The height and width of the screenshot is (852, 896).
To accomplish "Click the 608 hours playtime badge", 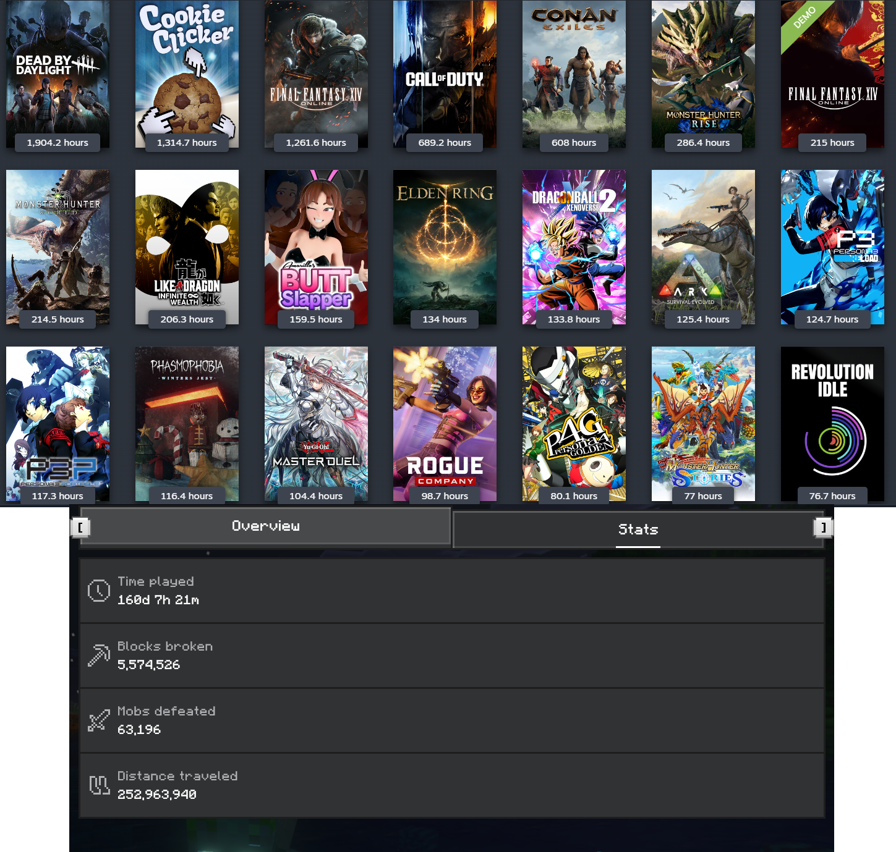I will [x=574, y=143].
